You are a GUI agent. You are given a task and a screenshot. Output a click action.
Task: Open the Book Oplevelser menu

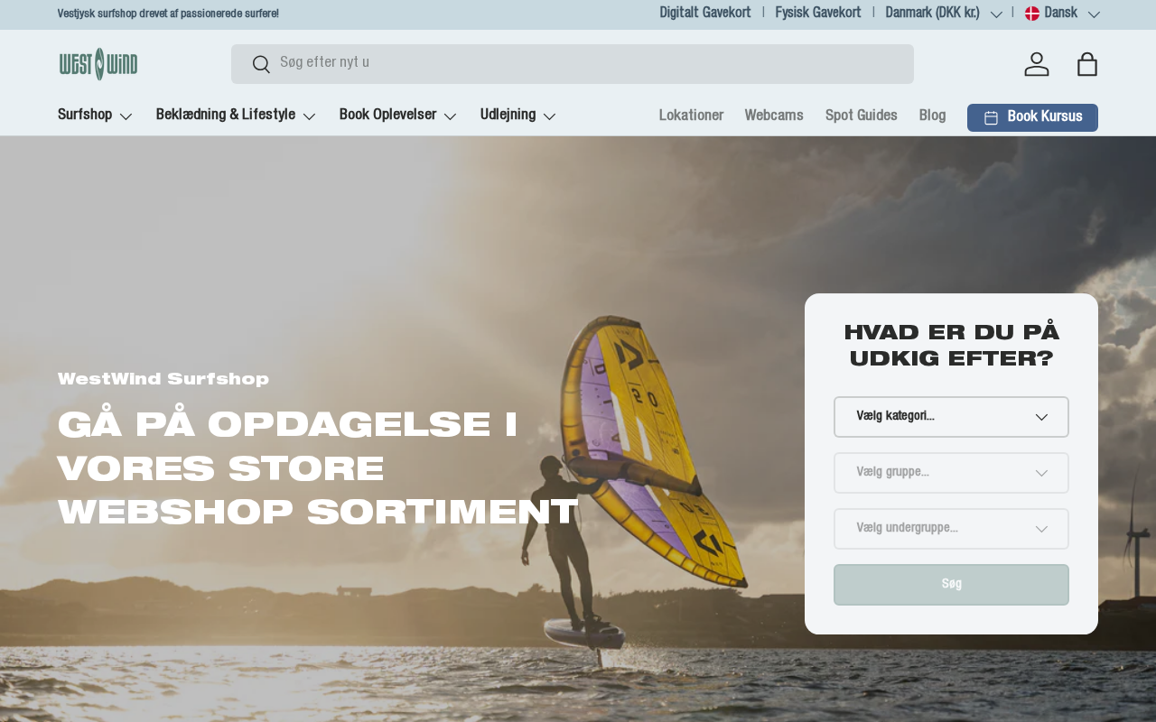(398, 116)
